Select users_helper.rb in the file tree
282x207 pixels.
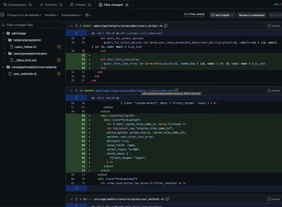pos(25,47)
